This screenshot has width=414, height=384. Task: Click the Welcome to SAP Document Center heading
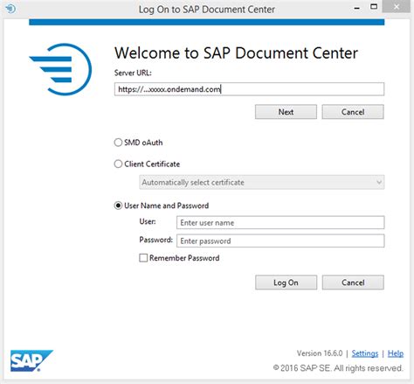(236, 53)
